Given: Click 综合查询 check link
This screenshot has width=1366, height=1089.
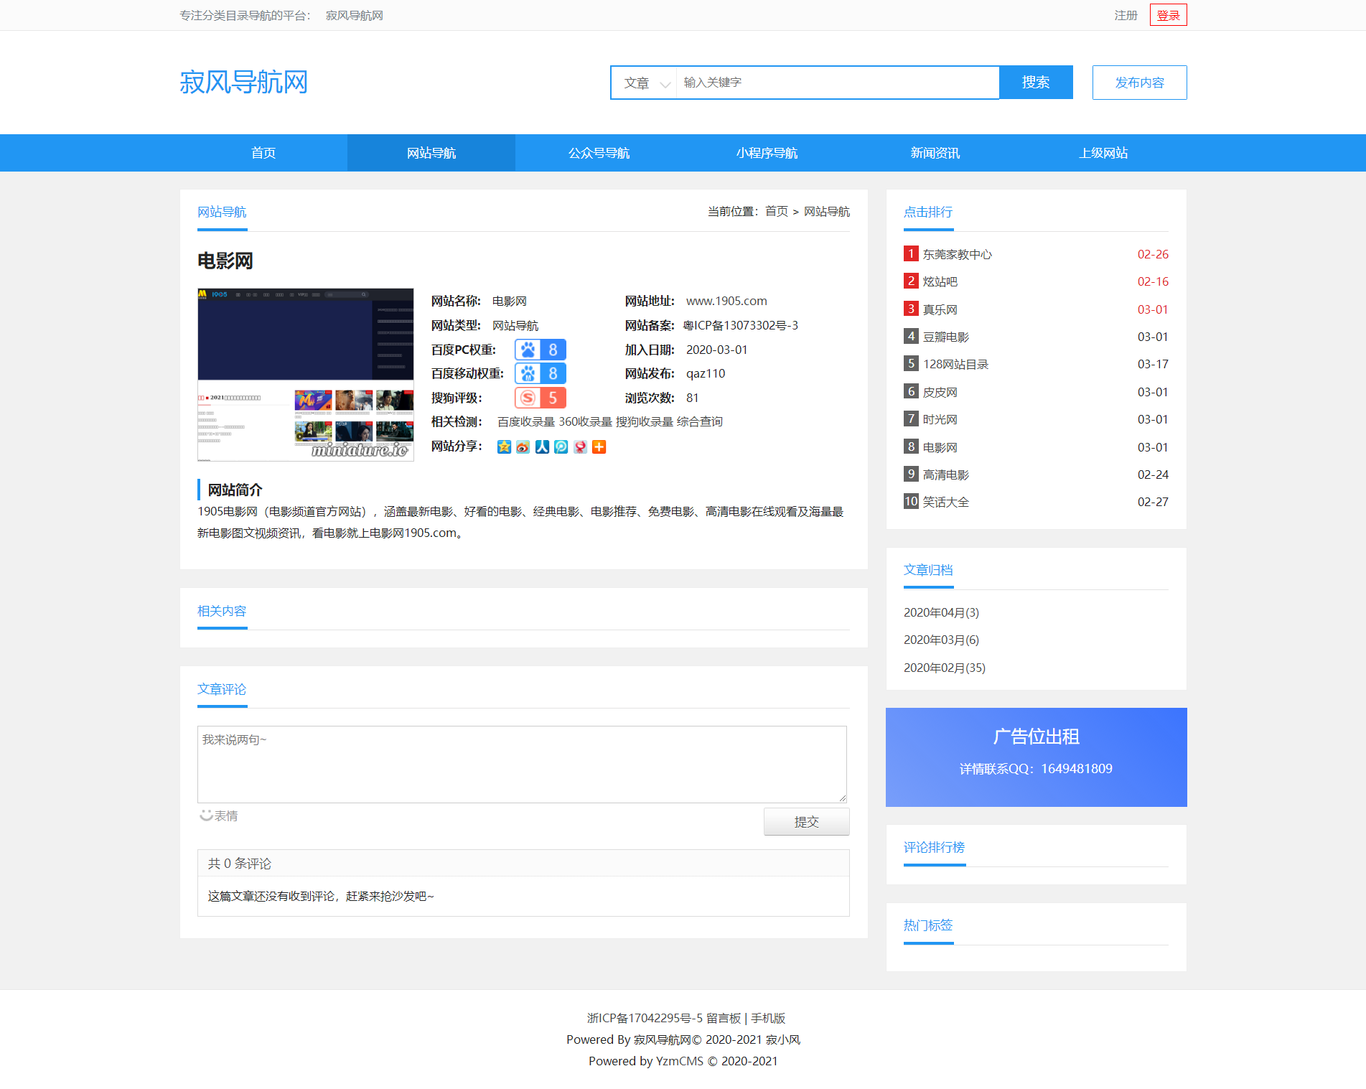Looking at the screenshot, I should (700, 421).
